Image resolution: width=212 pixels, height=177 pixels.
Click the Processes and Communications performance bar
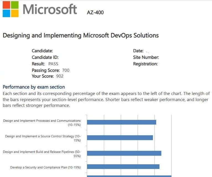(x=121, y=122)
